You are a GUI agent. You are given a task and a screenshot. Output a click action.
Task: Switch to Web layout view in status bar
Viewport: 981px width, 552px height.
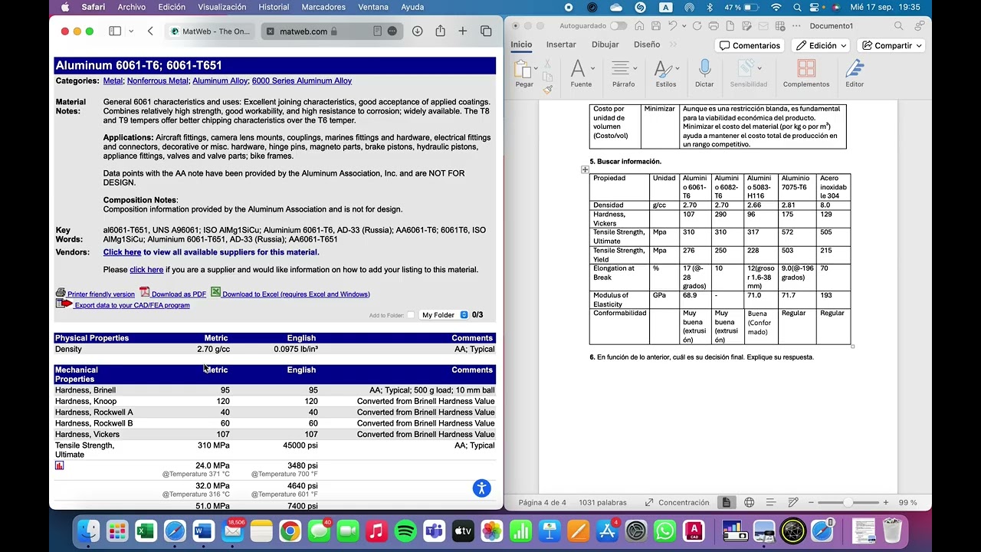749,503
